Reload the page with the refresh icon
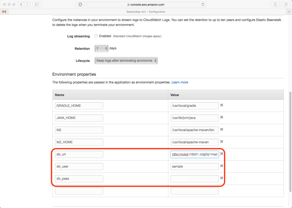 [x=203, y=4]
